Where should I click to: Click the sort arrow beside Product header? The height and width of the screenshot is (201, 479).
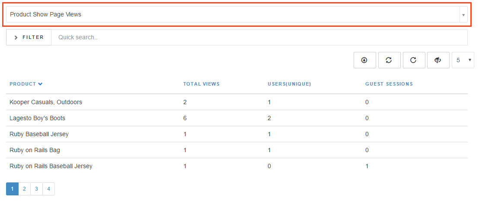click(40, 84)
